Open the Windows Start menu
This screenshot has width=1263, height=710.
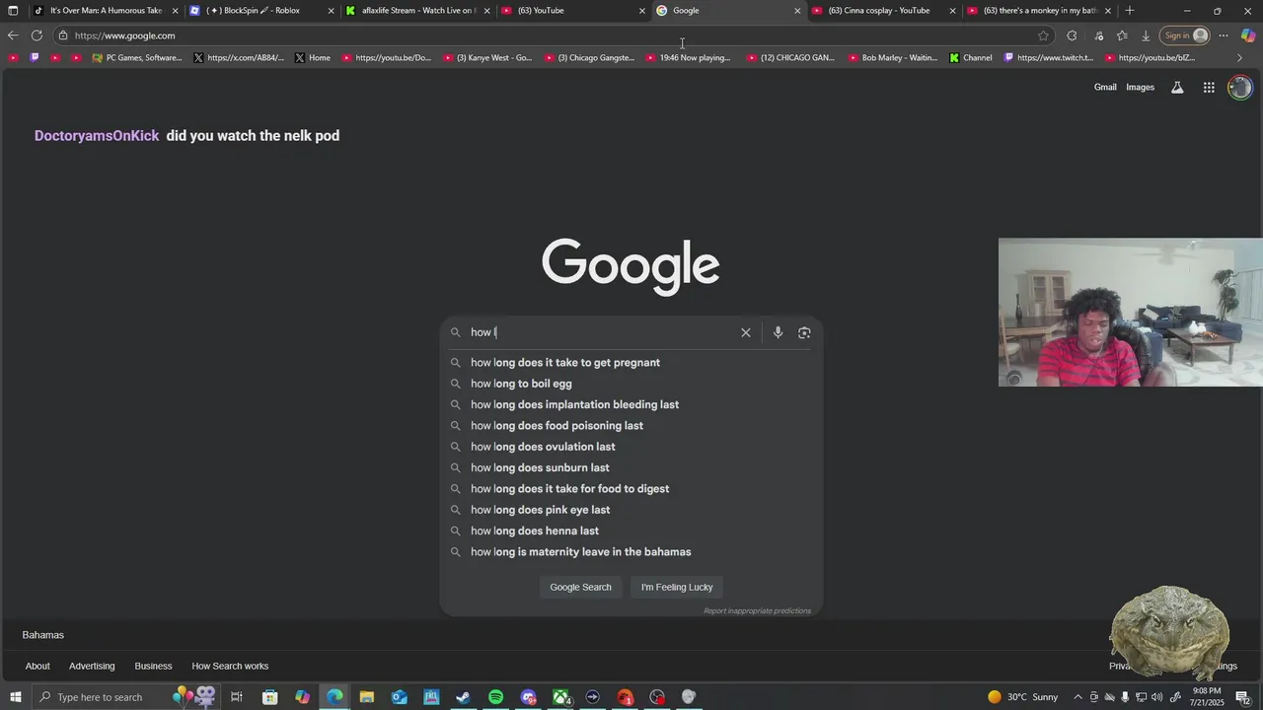tap(15, 697)
